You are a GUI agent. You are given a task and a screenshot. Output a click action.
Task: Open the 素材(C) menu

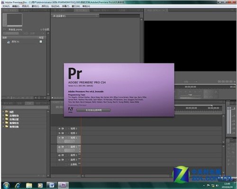35,6
